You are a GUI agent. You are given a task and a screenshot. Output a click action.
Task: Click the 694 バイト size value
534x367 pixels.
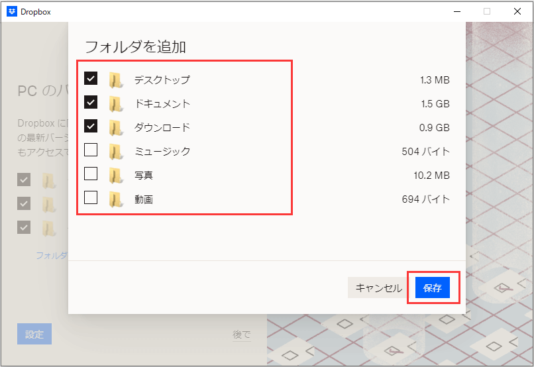pos(426,199)
